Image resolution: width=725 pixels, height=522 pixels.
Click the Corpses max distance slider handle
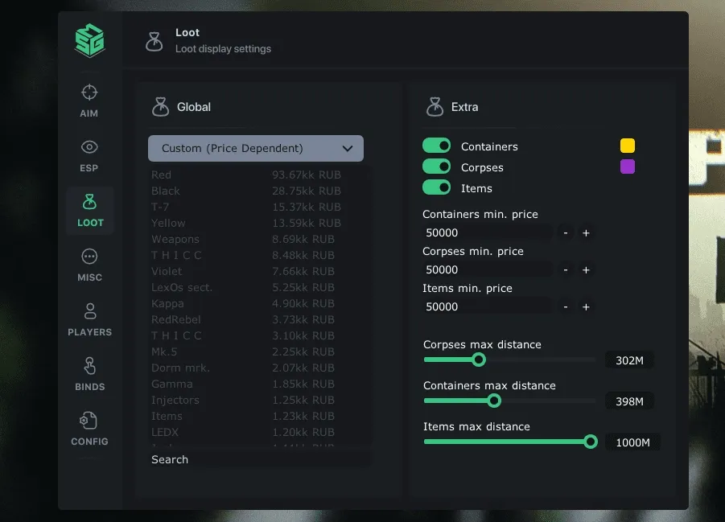[x=479, y=360]
